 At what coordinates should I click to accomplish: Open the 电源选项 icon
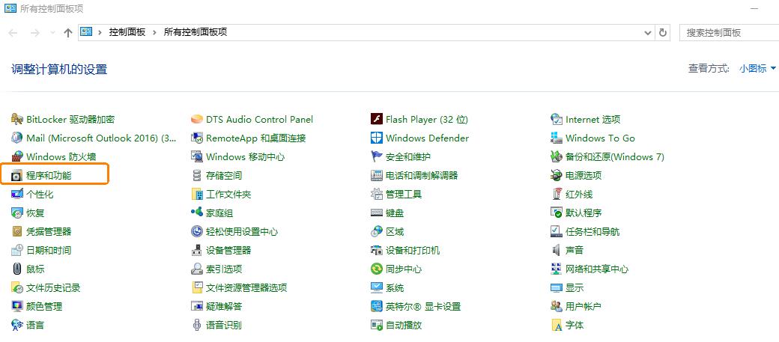(x=557, y=176)
